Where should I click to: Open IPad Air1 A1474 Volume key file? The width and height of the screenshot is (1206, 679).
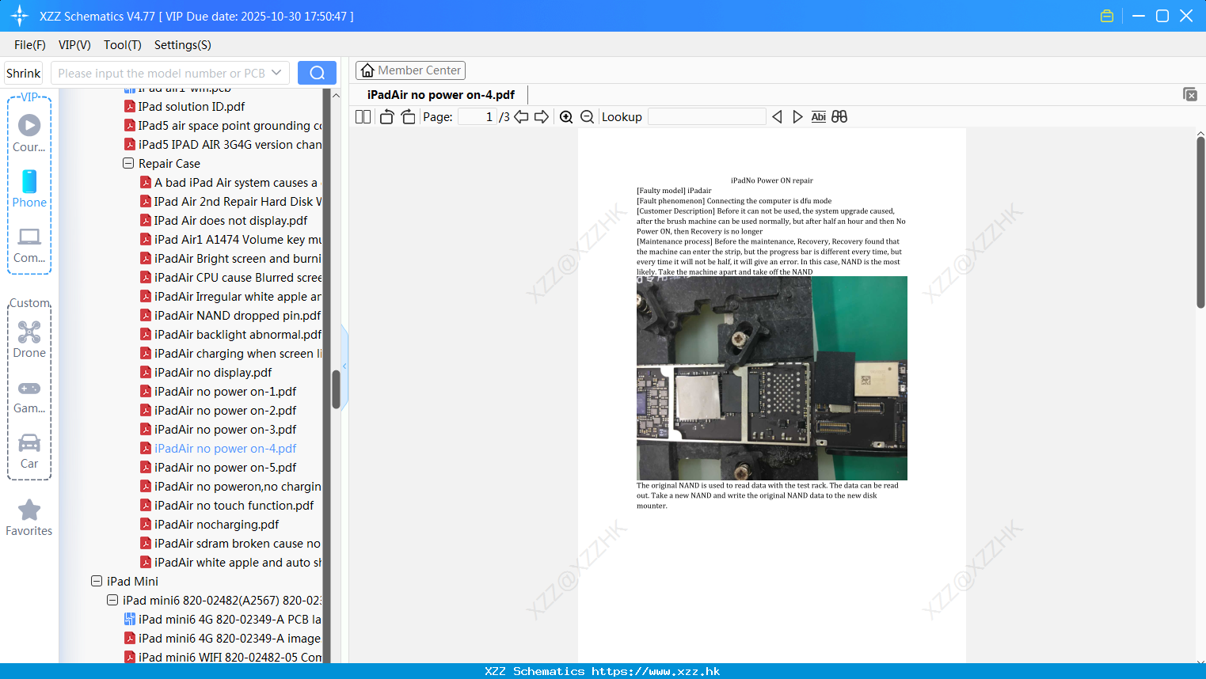pos(230,240)
